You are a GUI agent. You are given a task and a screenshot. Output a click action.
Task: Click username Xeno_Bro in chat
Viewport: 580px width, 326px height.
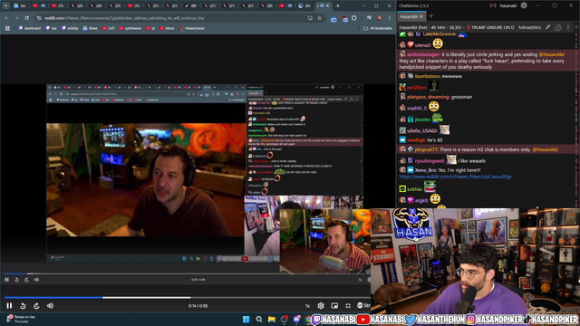(425, 170)
